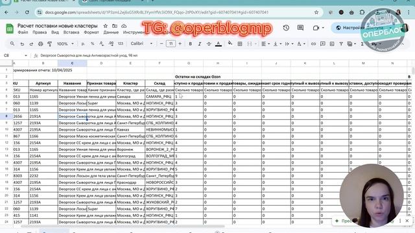Redo the last undone action
Screen dimensions: 415x233
pyautogui.click(x=31, y=44)
